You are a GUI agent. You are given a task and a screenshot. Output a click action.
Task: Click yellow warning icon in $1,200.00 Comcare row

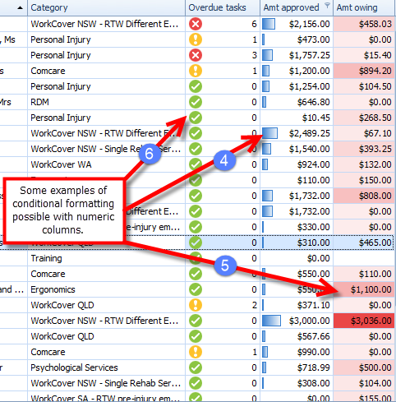[196, 71]
